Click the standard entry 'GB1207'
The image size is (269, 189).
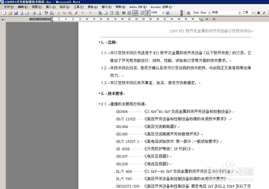[122, 156]
